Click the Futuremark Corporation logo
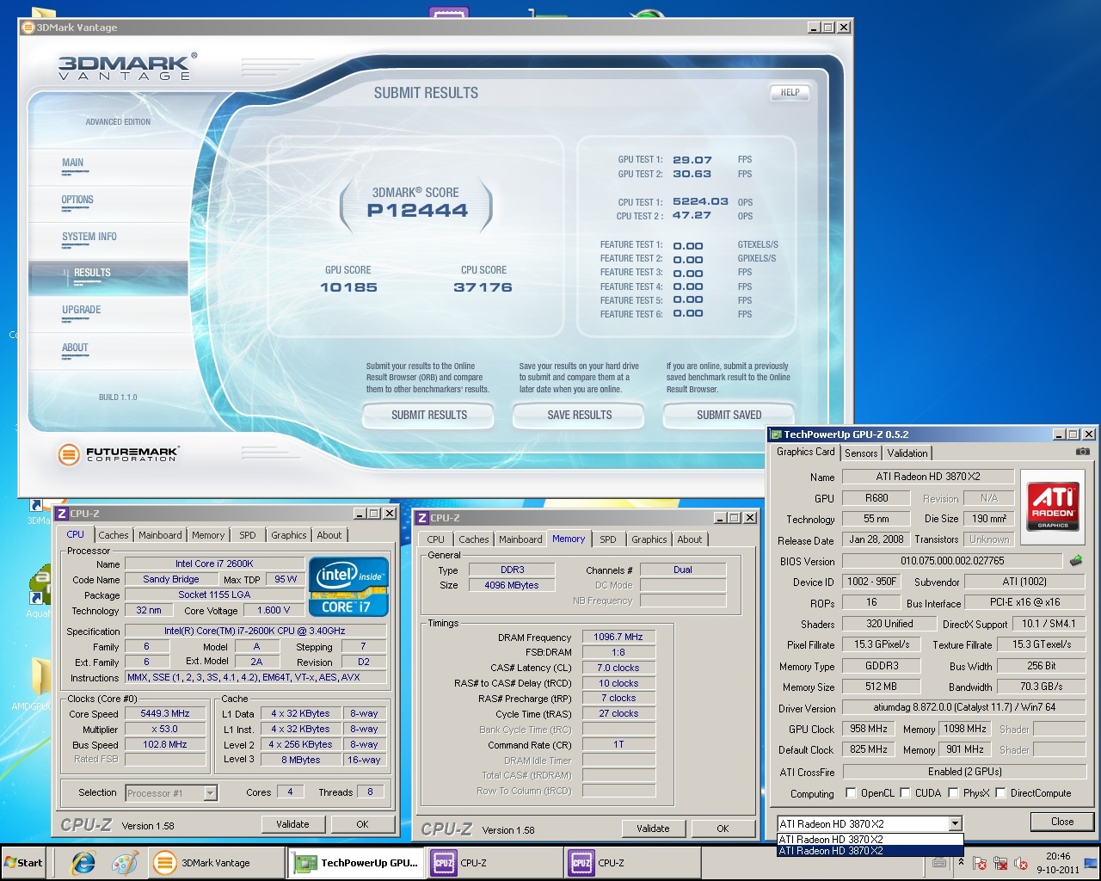The image size is (1101, 881). click(x=118, y=454)
